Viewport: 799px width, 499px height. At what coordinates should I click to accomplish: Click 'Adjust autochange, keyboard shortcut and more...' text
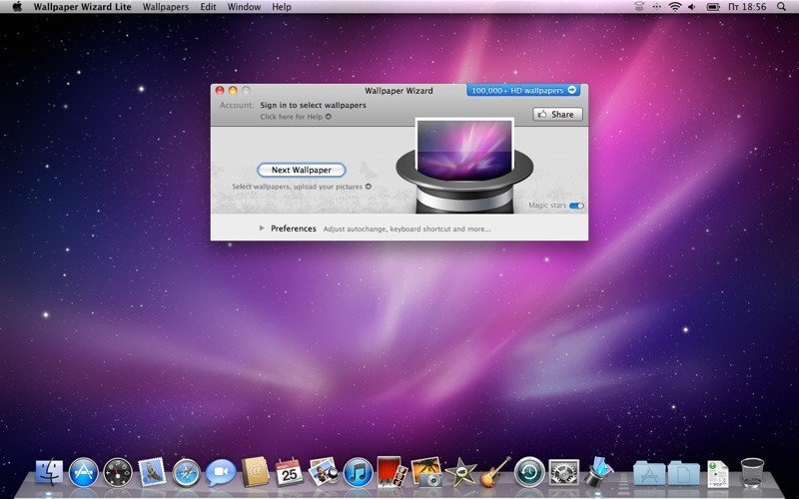(407, 230)
